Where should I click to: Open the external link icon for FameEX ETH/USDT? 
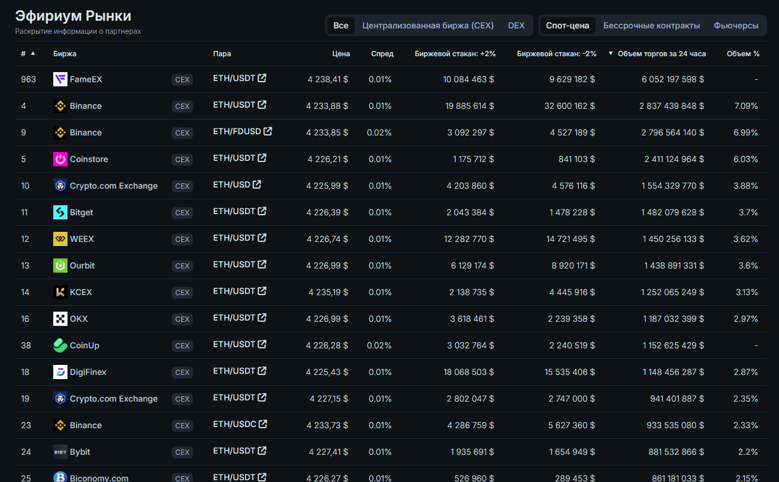262,78
